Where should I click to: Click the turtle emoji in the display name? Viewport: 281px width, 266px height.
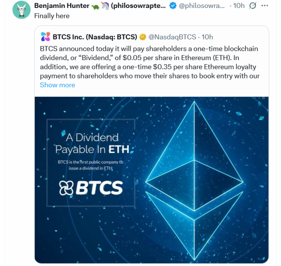(96, 6)
